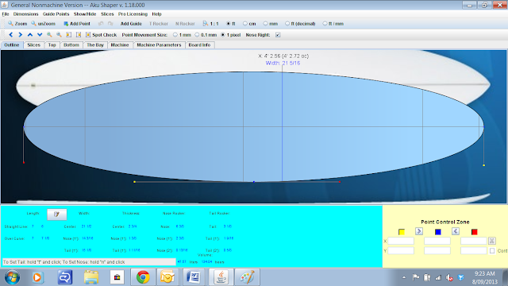Click the first green magnifier icon
This screenshot has width=508, height=286.
tap(49, 35)
